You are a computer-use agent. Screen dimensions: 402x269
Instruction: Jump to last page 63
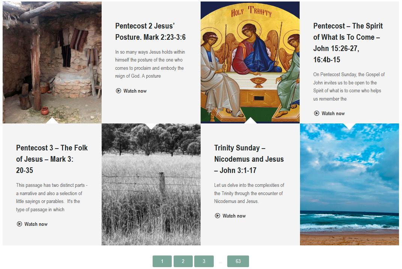click(x=238, y=261)
